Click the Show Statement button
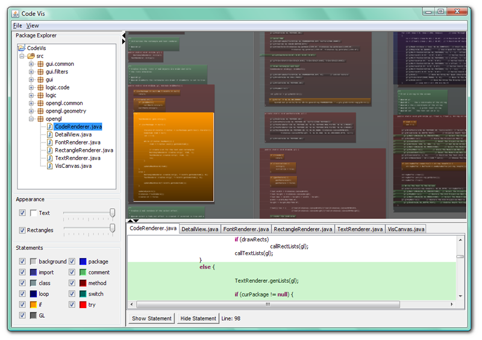The image size is (482, 340). (x=152, y=318)
